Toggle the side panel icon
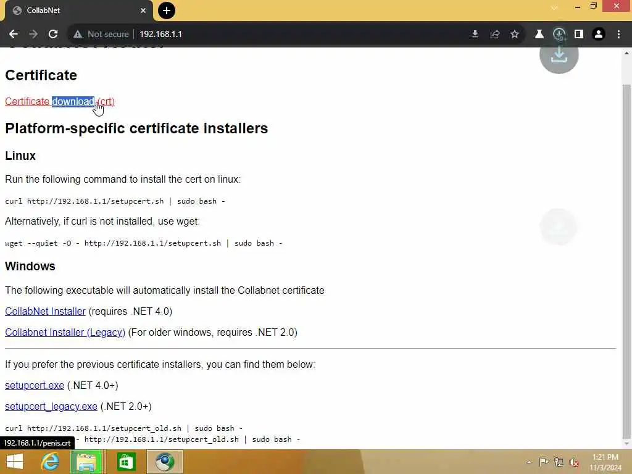 click(x=579, y=35)
